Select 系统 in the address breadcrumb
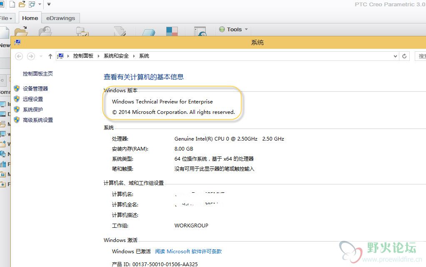426x267 pixels. (144, 56)
